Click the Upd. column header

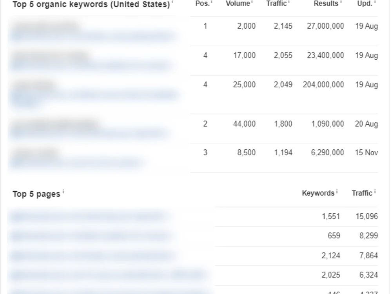click(x=365, y=4)
